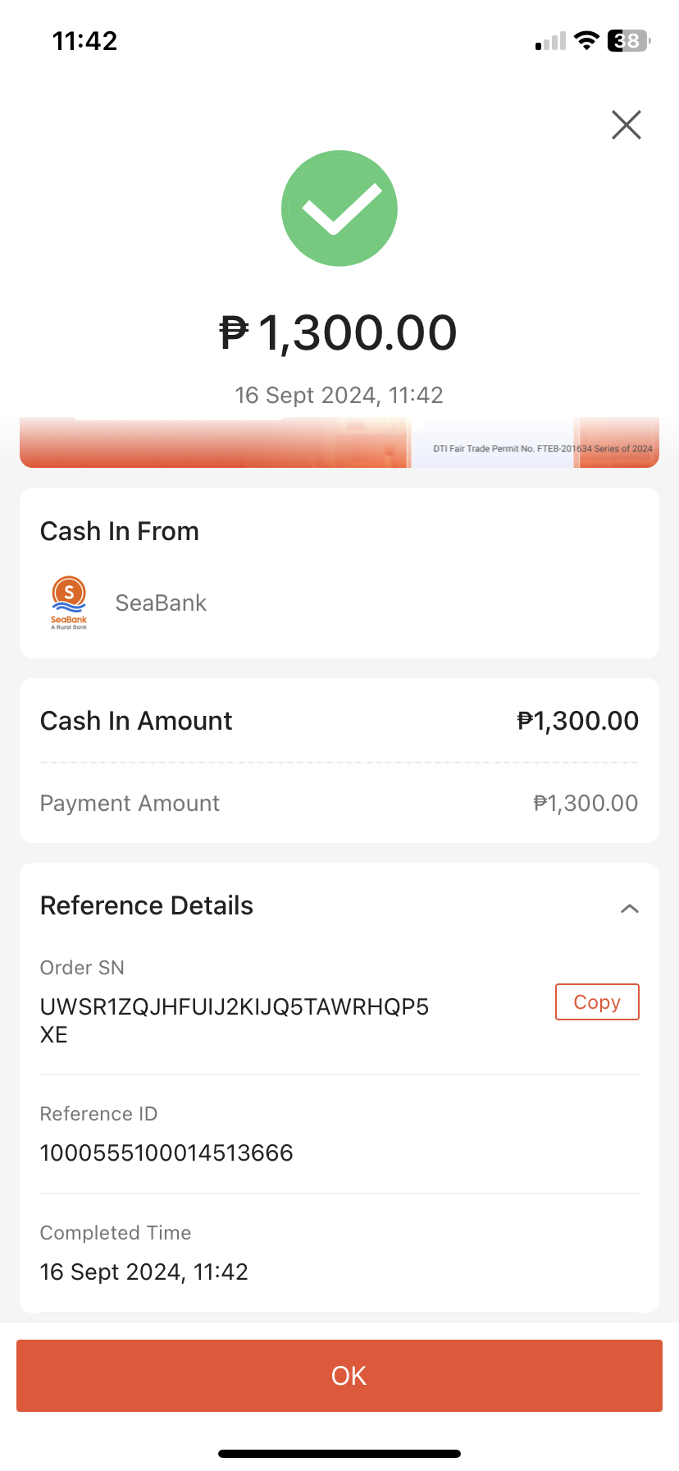679x1471 pixels.
Task: Tap the green success checkmark icon
Action: pyautogui.click(x=339, y=209)
